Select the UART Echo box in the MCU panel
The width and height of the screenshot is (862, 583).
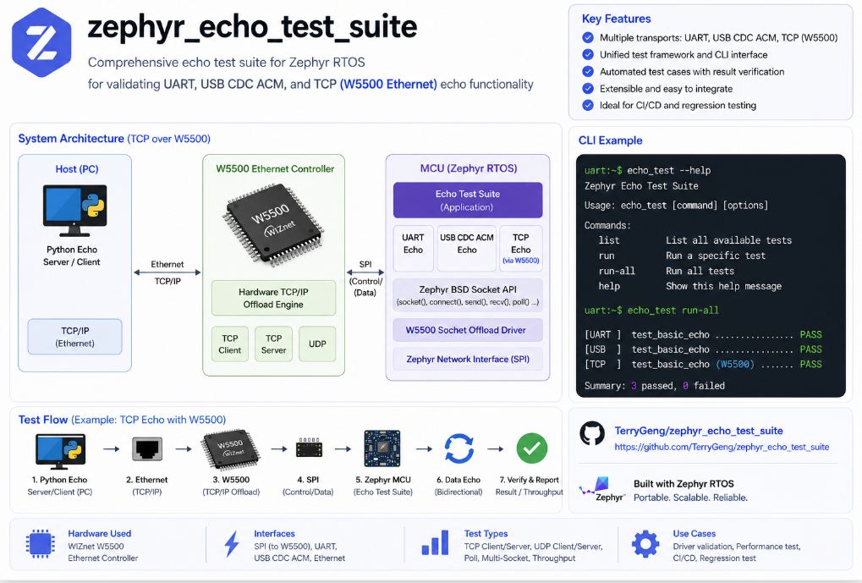[413, 248]
